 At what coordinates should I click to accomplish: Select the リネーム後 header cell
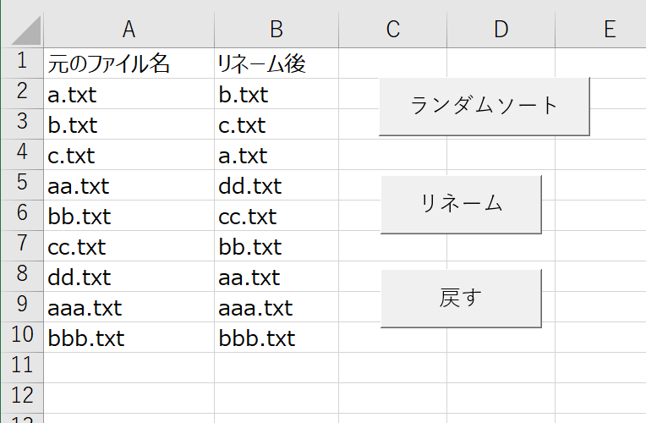tap(276, 63)
